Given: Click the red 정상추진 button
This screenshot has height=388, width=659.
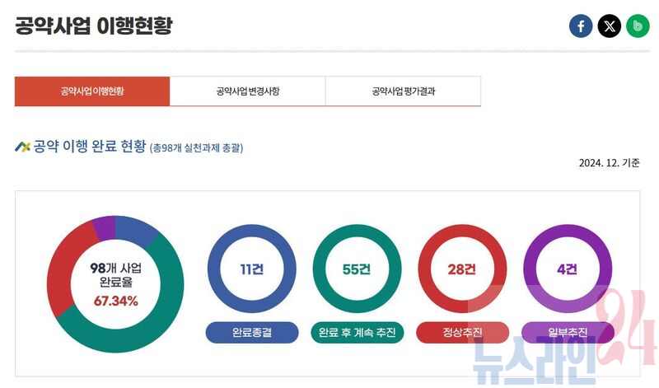Looking at the screenshot, I should pos(462,333).
